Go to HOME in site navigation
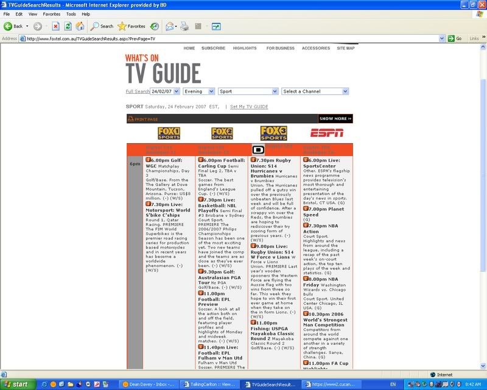 [x=189, y=48]
